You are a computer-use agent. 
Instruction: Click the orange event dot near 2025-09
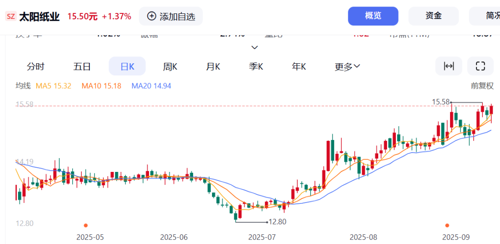coord(447,226)
